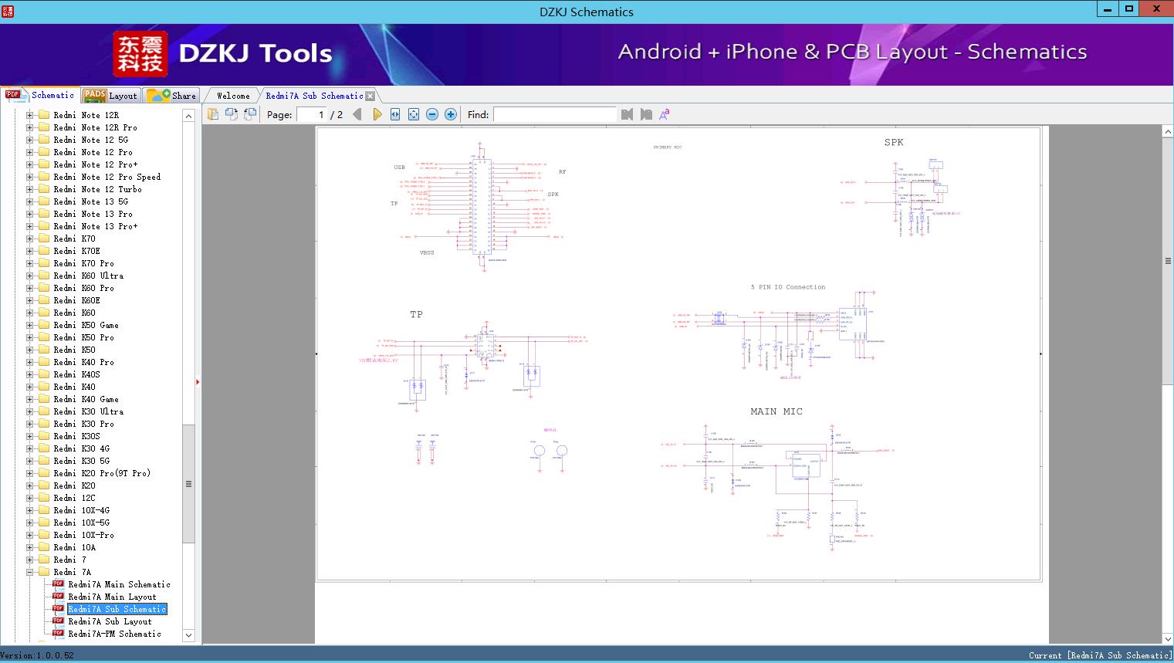This screenshot has height=663, width=1174.
Task: Close the Redmi7A Sub Schematic tab
Action: (370, 95)
